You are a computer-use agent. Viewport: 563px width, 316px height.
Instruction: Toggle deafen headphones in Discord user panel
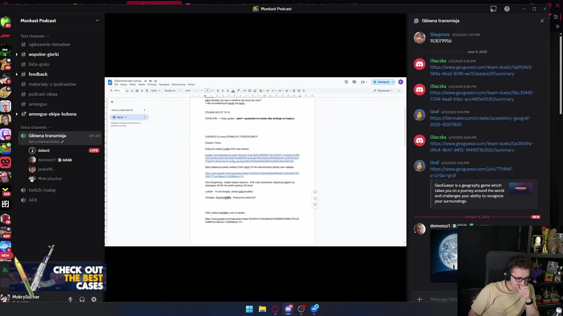[82, 299]
